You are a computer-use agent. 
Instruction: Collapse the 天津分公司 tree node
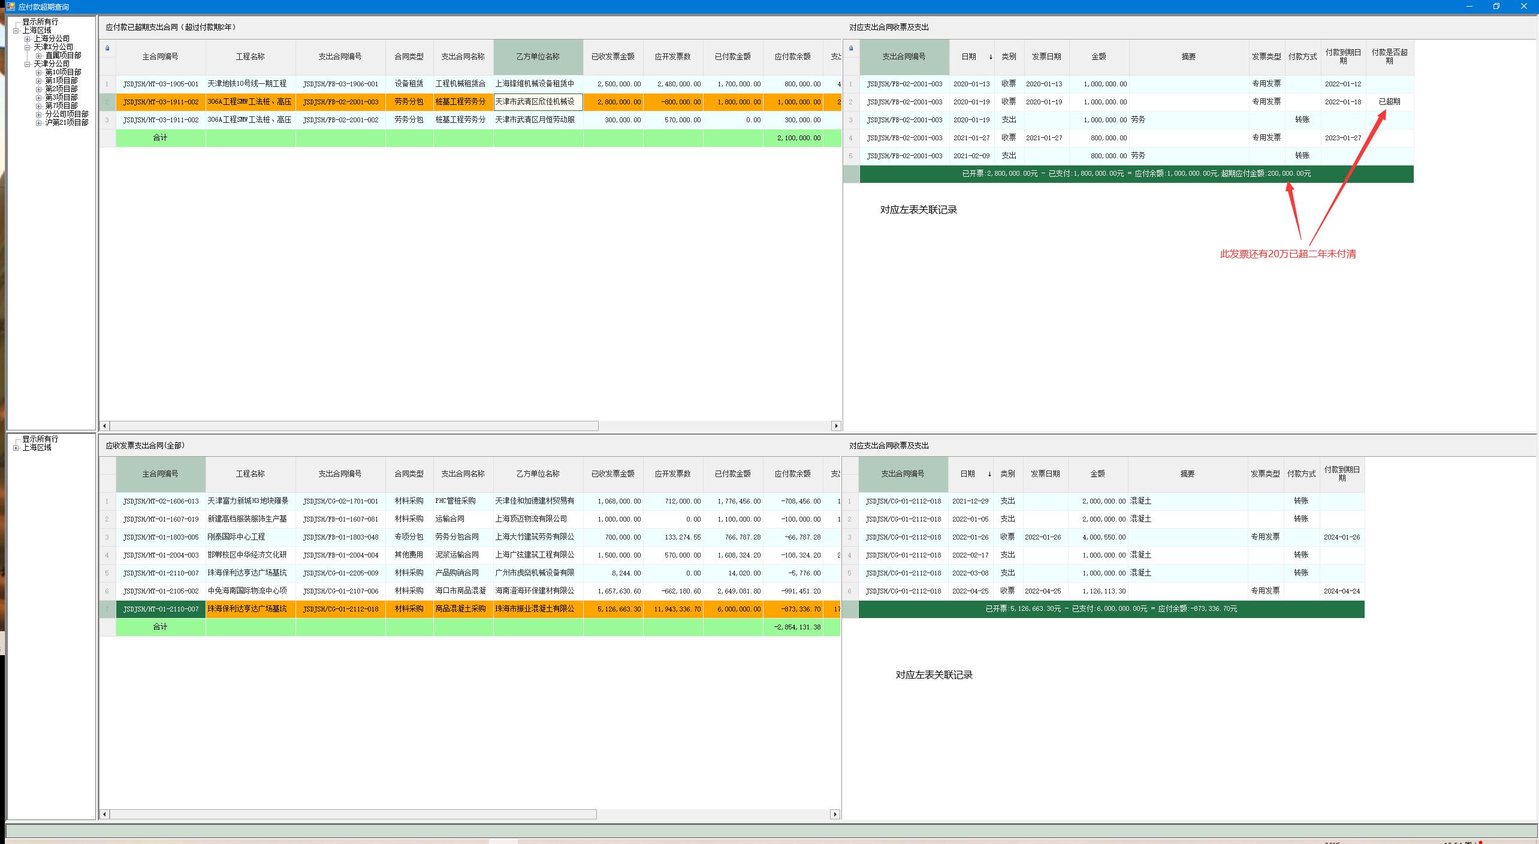[x=28, y=64]
